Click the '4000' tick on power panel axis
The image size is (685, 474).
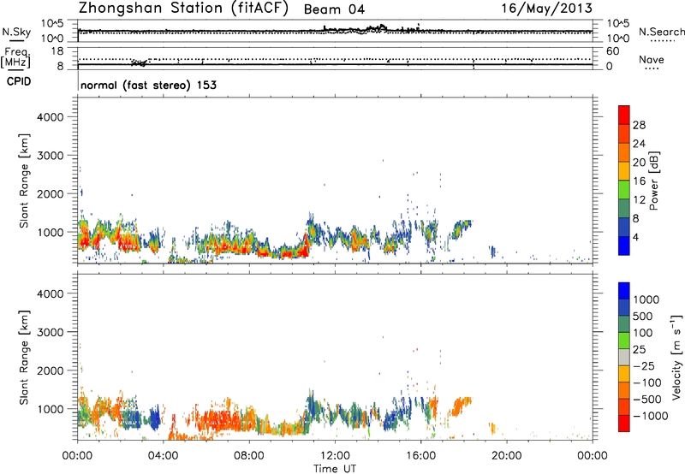(x=50, y=117)
